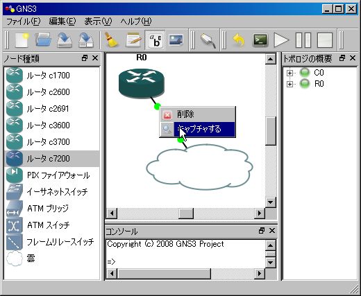Click the R0 label on canvas
This screenshot has height=296, width=361.
click(x=142, y=58)
